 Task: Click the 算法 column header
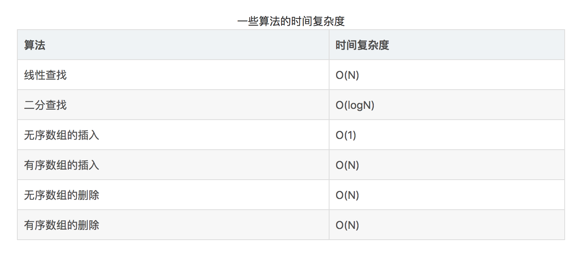point(35,45)
